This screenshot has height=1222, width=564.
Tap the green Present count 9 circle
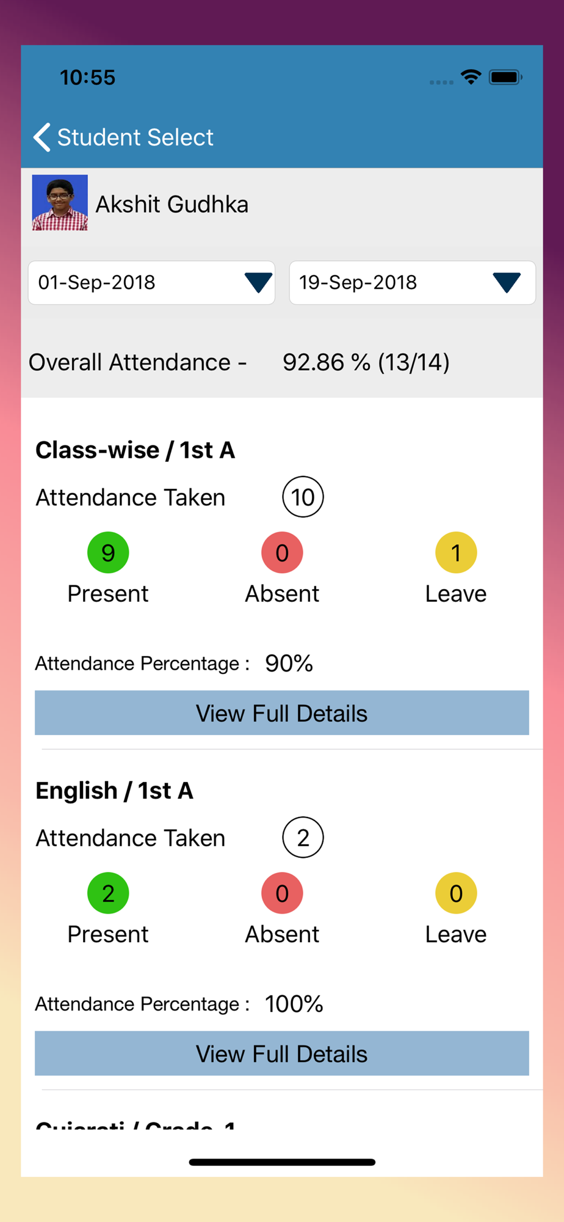point(108,553)
